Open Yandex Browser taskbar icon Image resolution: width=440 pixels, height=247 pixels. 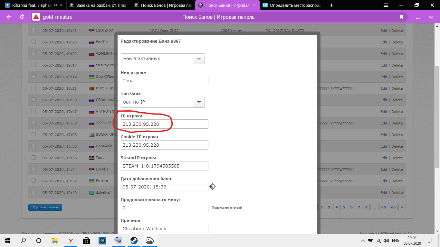[x=70, y=240]
